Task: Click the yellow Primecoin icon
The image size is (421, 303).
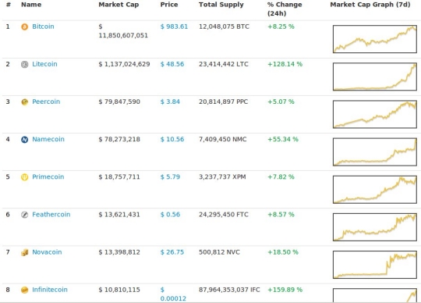Action: point(24,177)
